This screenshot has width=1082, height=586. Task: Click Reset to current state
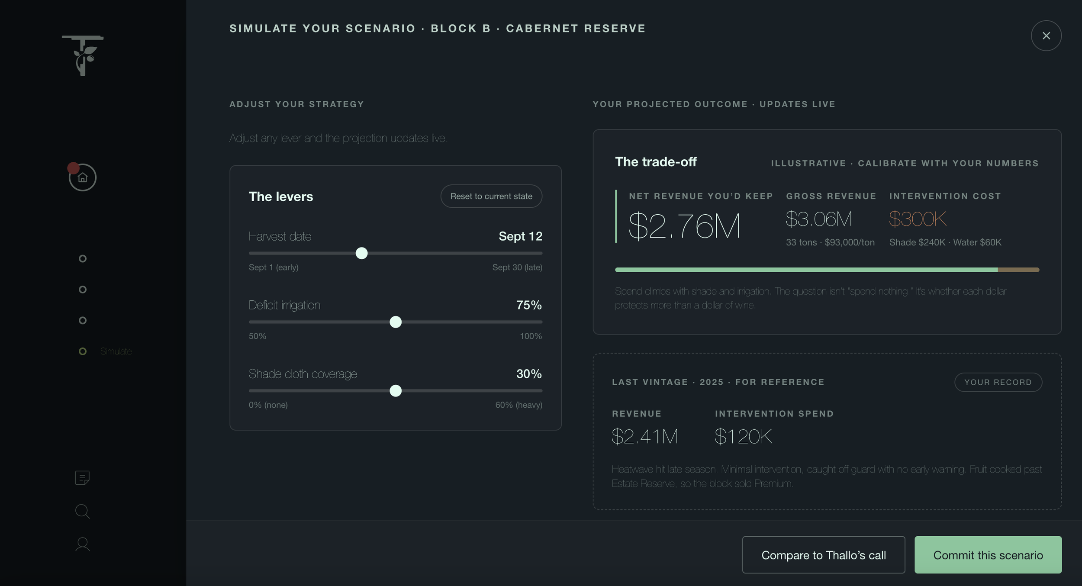(x=491, y=196)
